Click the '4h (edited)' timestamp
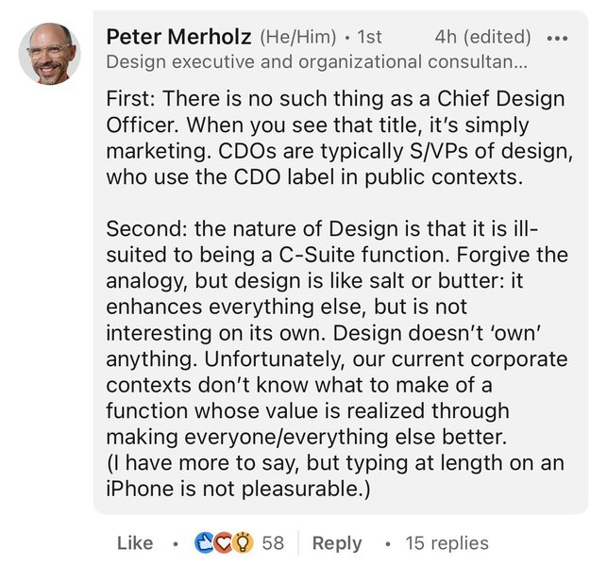The width and height of the screenshot is (607, 566). coord(482,37)
